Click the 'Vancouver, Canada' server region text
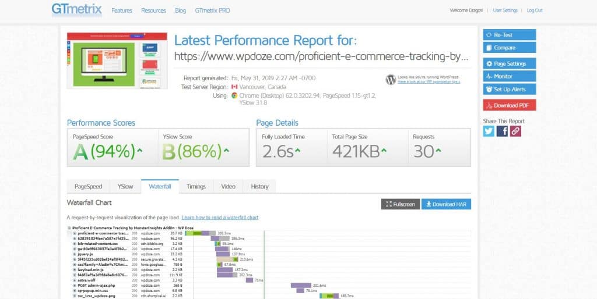Image resolution: width=597 pixels, height=299 pixels. [263, 87]
